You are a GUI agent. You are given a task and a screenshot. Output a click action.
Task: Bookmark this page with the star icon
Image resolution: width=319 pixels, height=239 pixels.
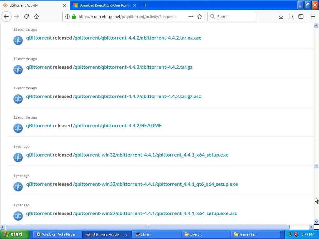click(x=200, y=16)
